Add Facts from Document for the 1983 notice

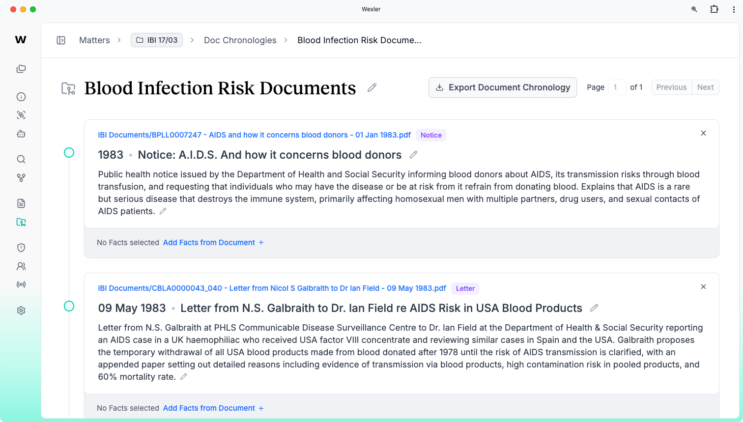(213, 243)
